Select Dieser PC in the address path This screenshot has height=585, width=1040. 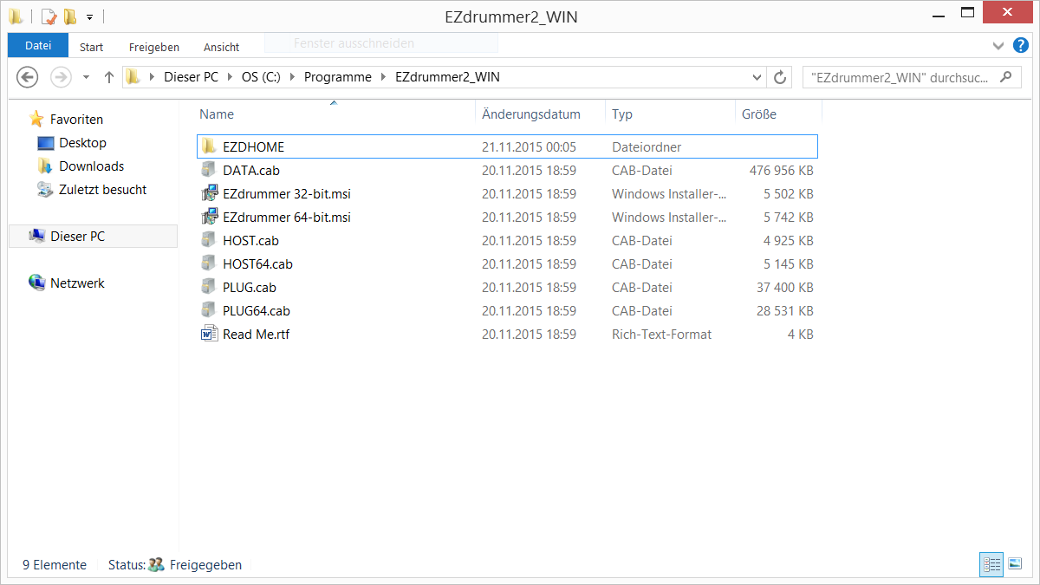(192, 77)
